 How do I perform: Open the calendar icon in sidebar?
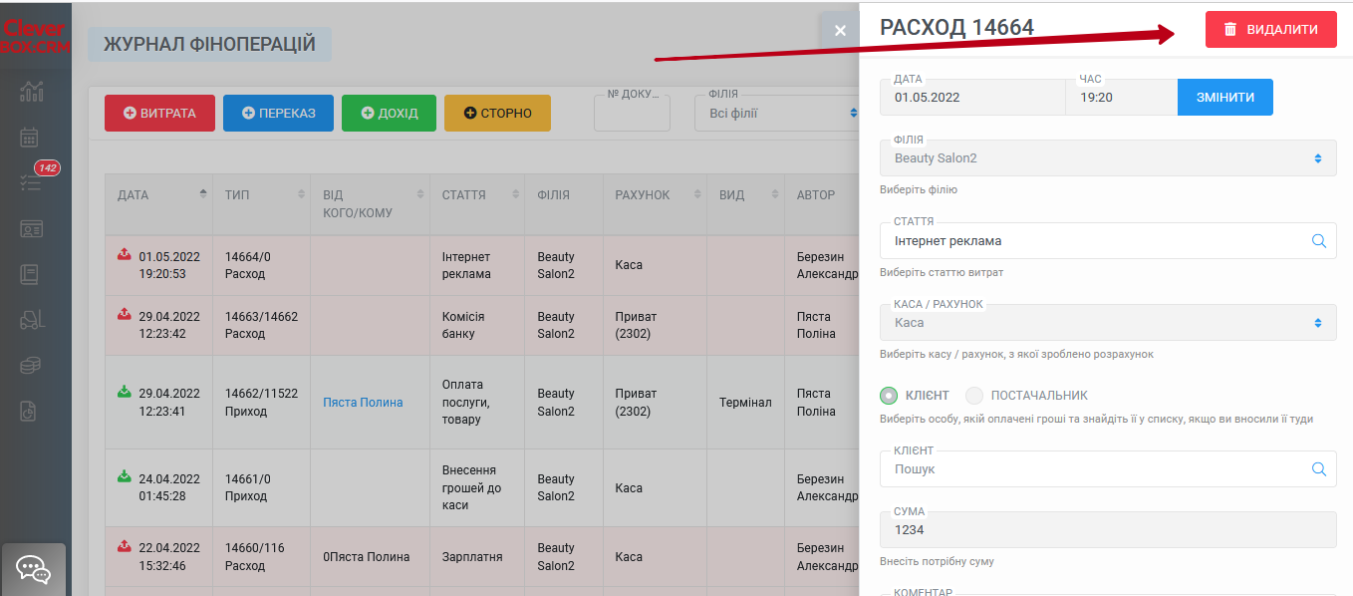pos(30,138)
